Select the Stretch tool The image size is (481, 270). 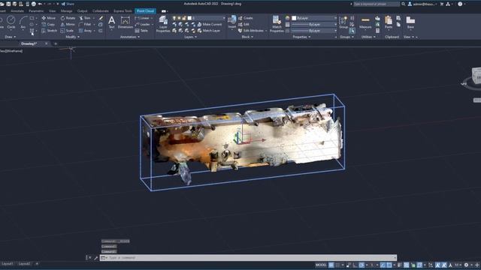pyautogui.click(x=49, y=31)
